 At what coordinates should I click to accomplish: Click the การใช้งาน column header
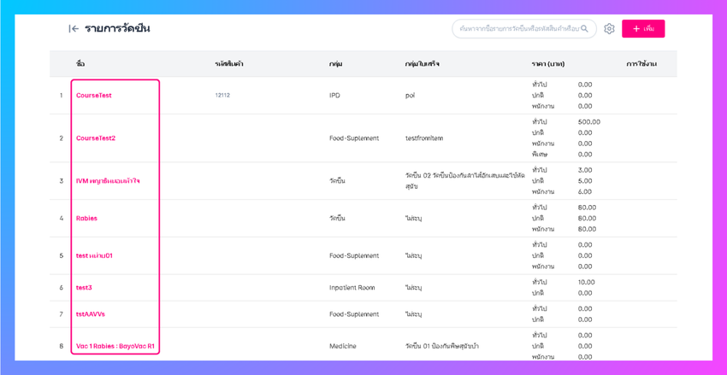point(641,64)
